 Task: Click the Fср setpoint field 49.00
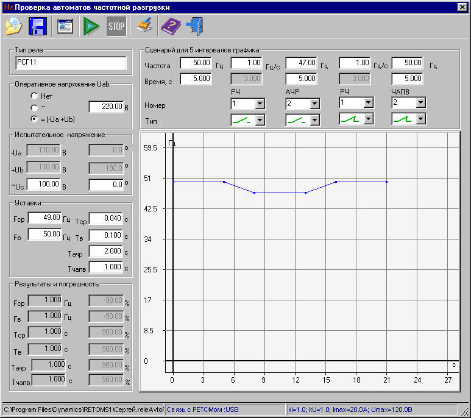[x=44, y=218]
